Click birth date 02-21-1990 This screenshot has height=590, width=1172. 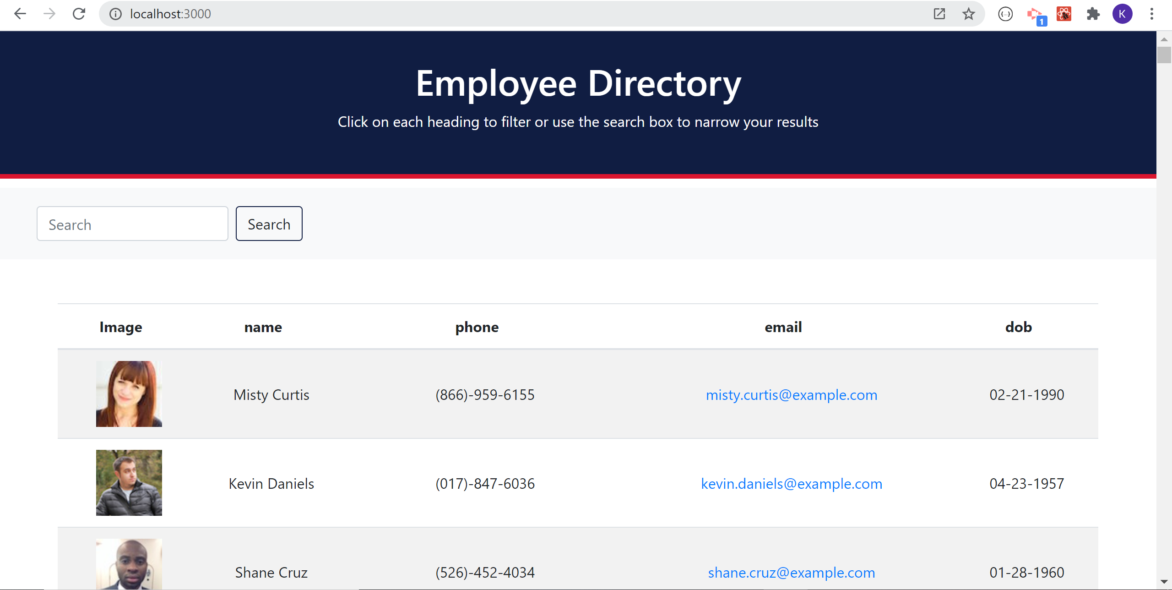1027,395
